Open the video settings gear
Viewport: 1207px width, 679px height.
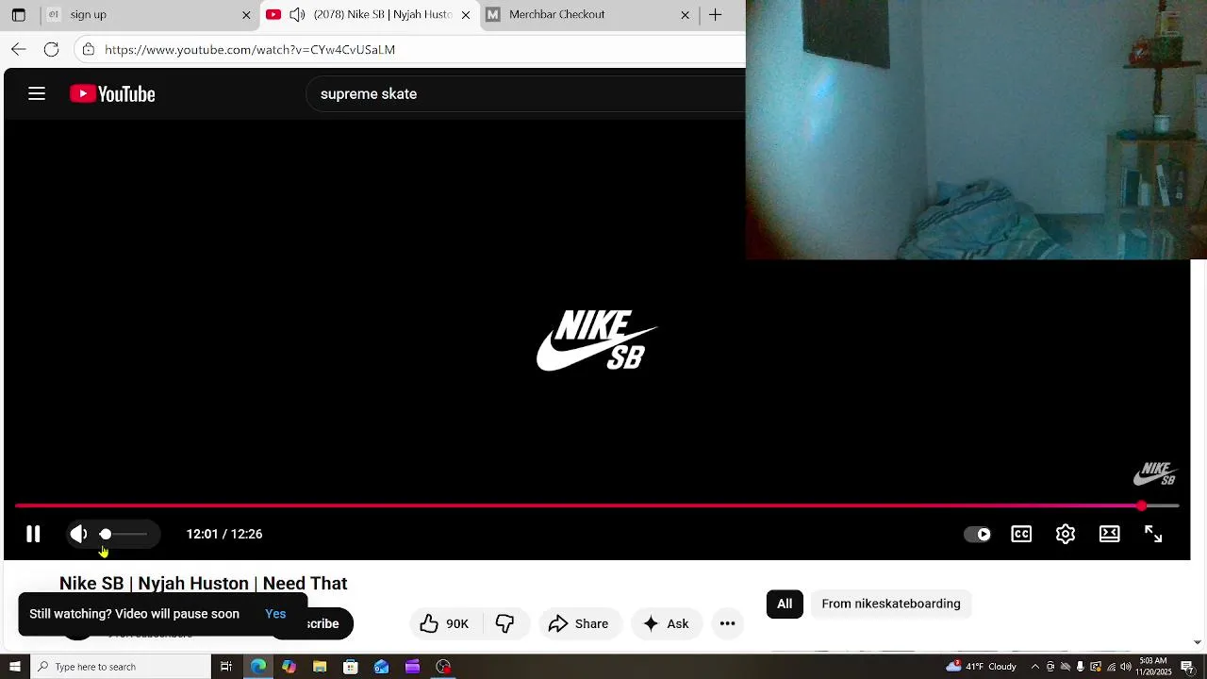click(x=1066, y=534)
